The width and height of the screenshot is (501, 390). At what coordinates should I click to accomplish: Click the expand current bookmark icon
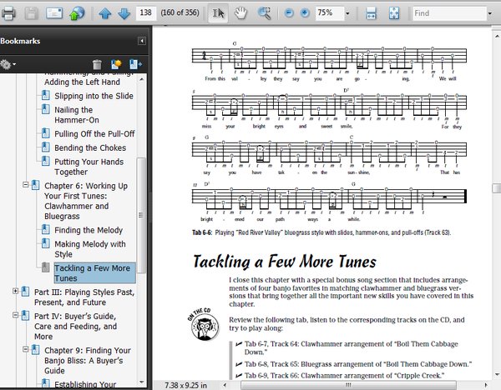tap(135, 64)
